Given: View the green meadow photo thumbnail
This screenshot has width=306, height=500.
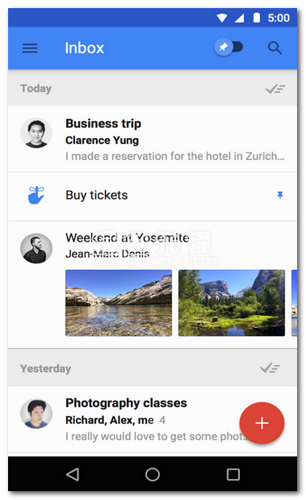Looking at the screenshot, I should tap(232, 303).
